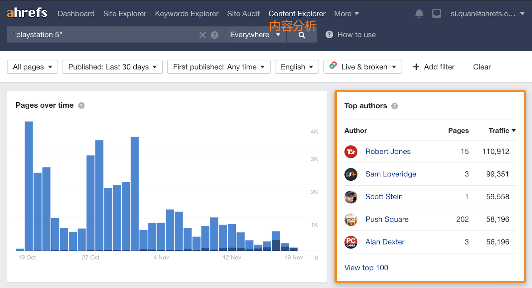Click the View top 100 link

(366, 268)
